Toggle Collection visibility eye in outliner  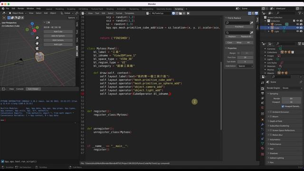coord(298,21)
